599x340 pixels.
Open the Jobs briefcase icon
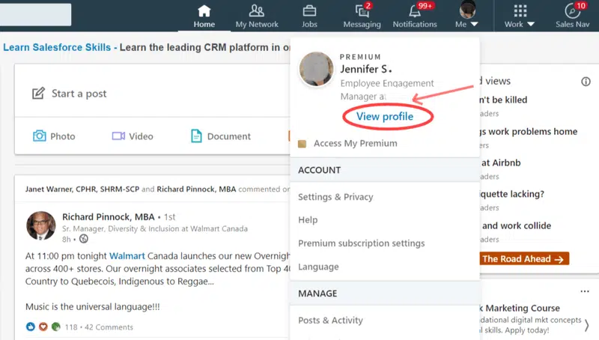pos(309,11)
